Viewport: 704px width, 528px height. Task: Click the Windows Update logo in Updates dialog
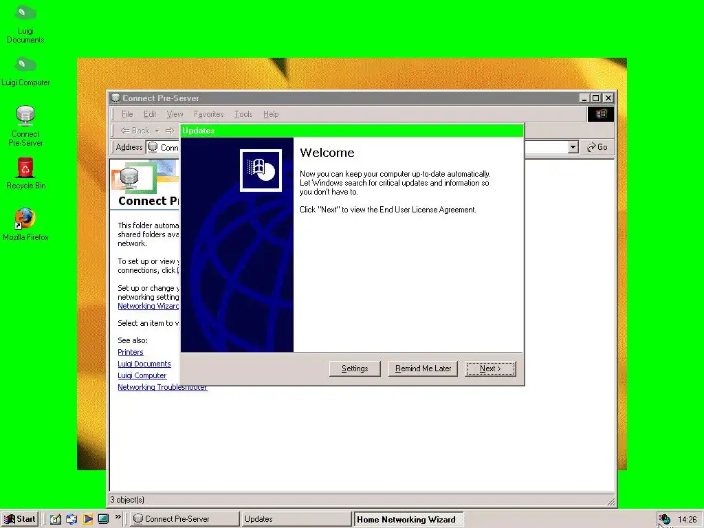(261, 170)
